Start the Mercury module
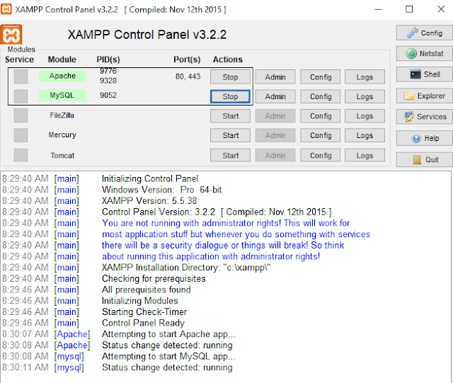453x383 pixels. (230, 135)
